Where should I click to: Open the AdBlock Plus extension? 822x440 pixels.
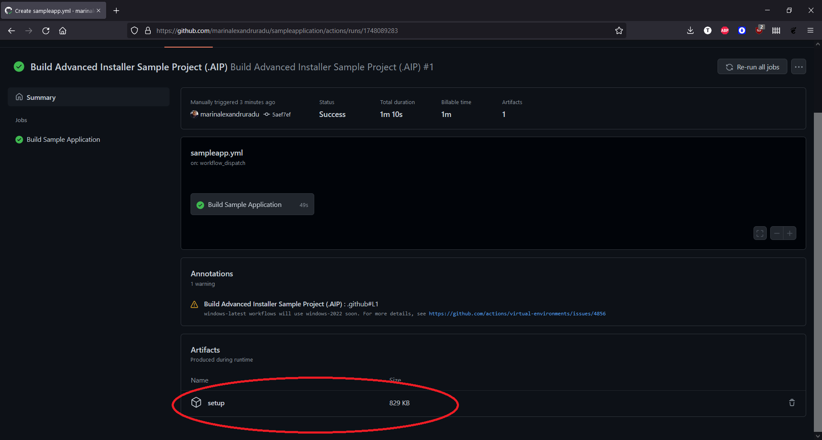[x=724, y=30]
